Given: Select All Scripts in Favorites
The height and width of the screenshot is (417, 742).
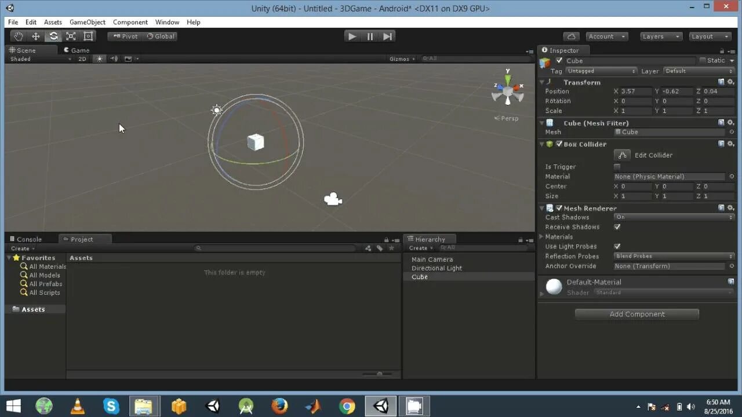Looking at the screenshot, I should [x=45, y=292].
